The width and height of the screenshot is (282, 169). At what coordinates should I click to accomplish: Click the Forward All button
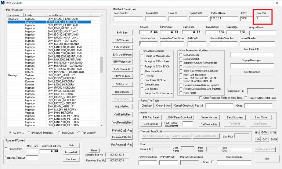click(71, 152)
